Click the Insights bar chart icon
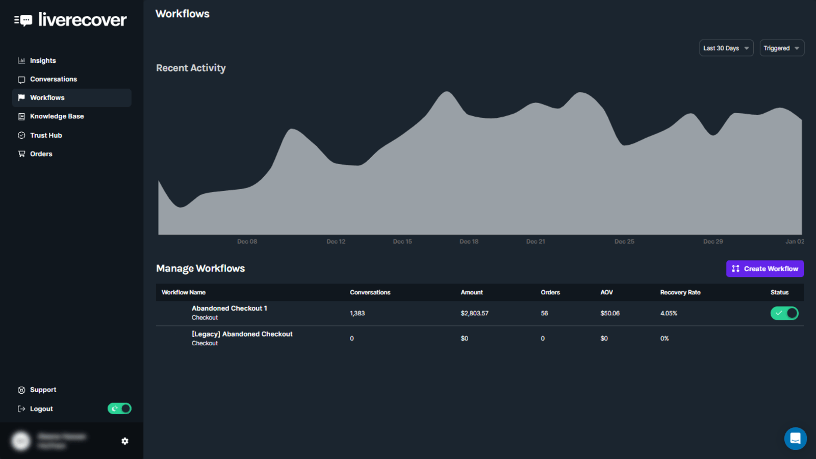 click(x=21, y=61)
